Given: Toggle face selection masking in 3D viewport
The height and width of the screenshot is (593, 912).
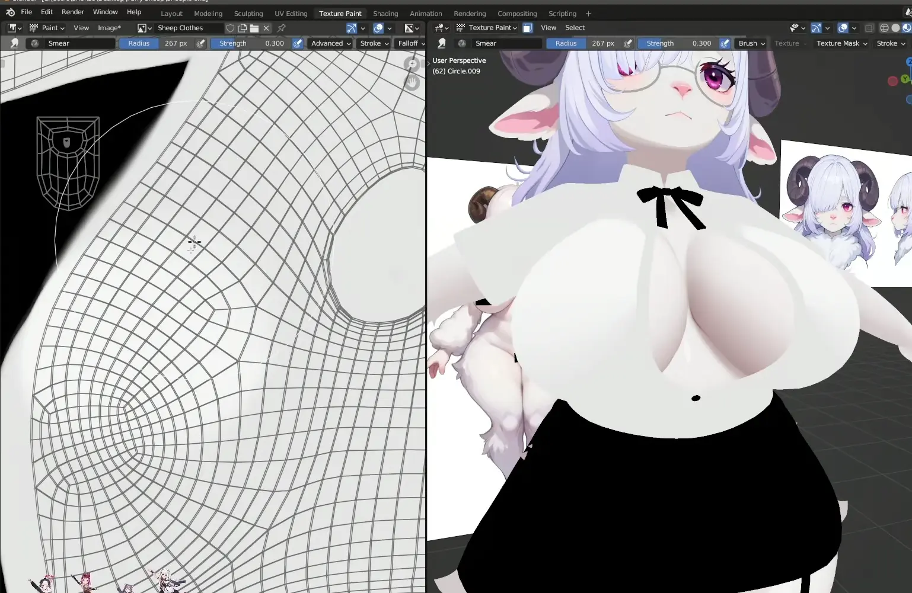Looking at the screenshot, I should (x=528, y=28).
